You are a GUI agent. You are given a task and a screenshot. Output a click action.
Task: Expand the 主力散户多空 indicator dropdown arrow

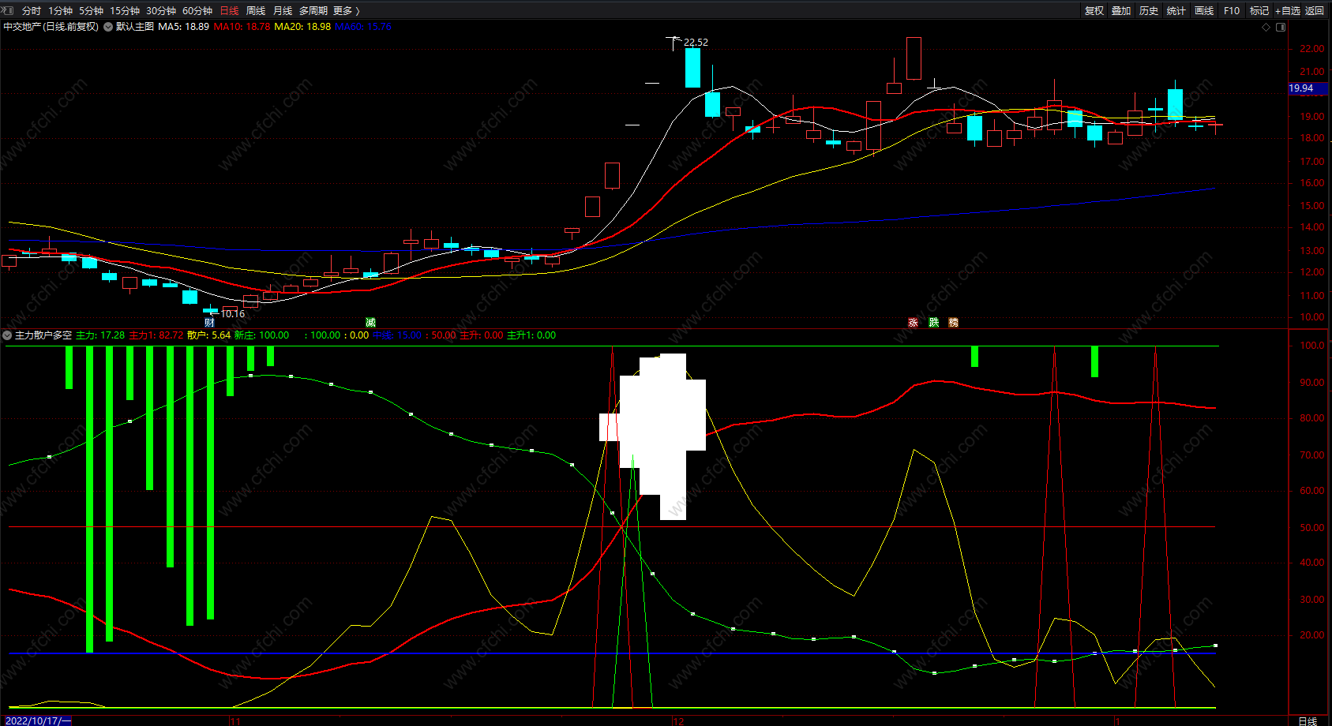click(x=7, y=335)
